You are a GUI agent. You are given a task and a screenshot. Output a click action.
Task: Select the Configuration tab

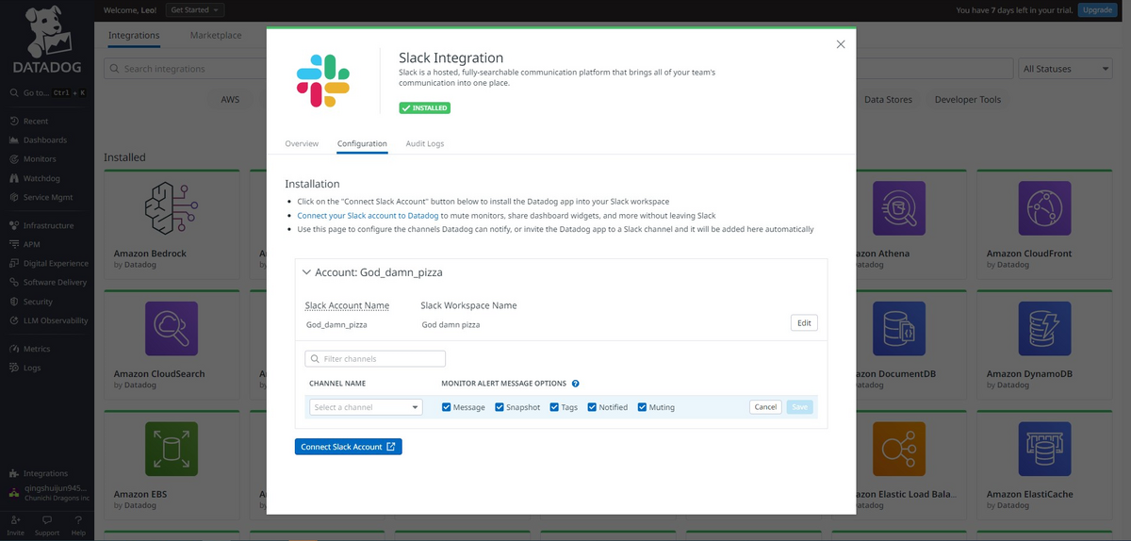click(x=362, y=143)
